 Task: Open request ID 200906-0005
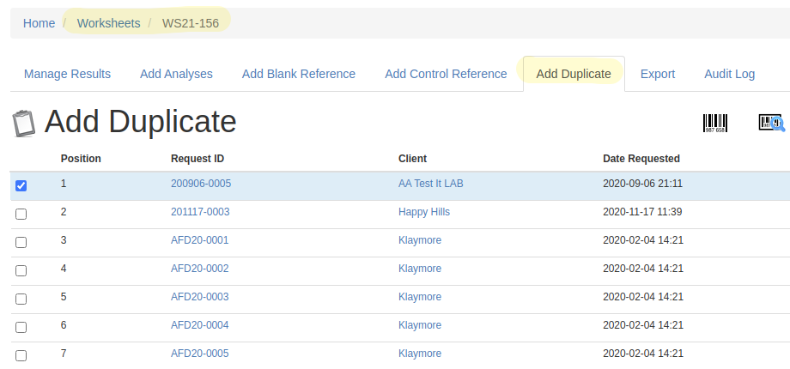tap(201, 184)
